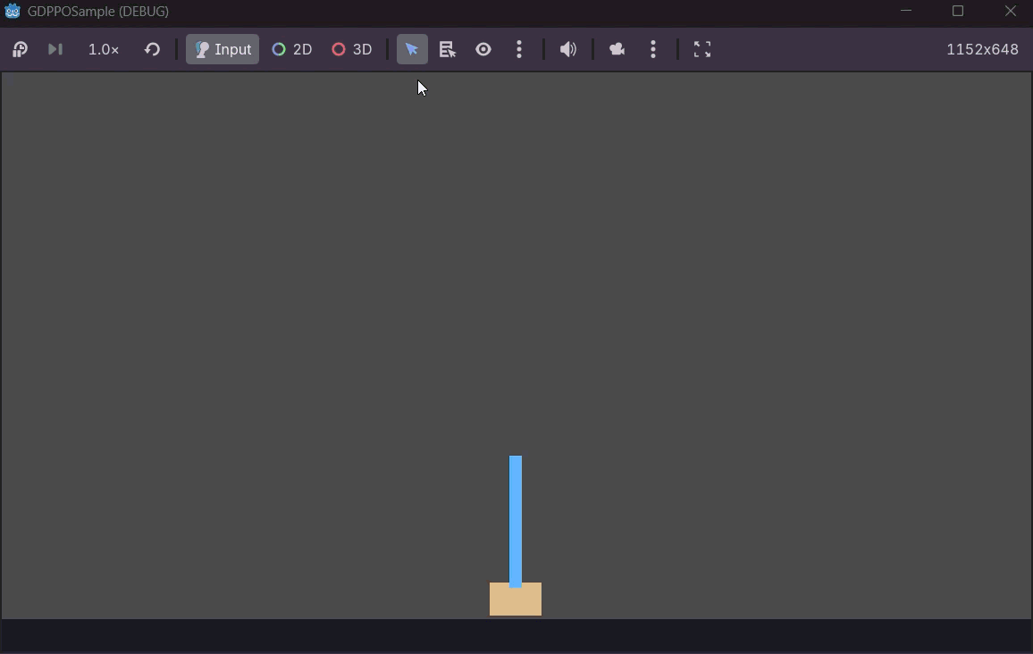Open camera override options menu
Image resolution: width=1033 pixels, height=654 pixels.
pos(653,49)
